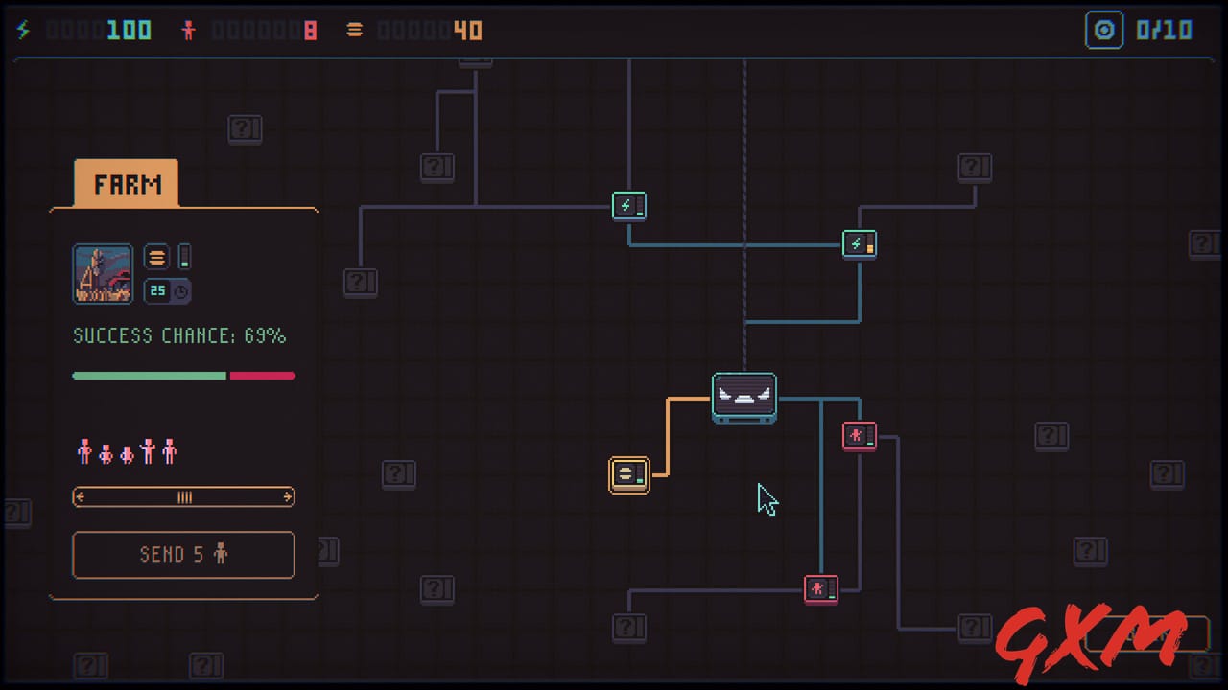The image size is (1228, 690).
Task: Click the farm mission thumbnail
Action: 103,273
